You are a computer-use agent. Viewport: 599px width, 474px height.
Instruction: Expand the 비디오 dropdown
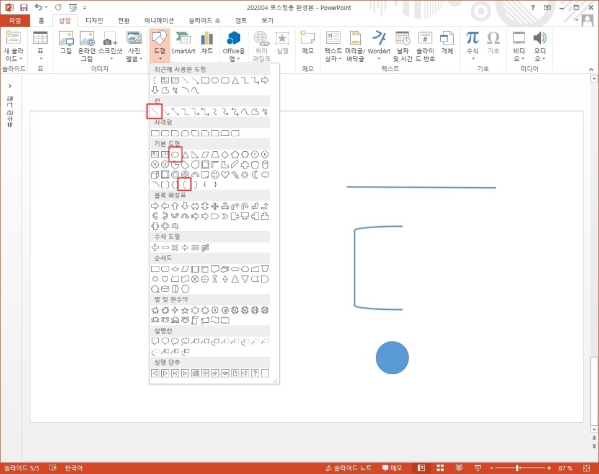[x=523, y=59]
